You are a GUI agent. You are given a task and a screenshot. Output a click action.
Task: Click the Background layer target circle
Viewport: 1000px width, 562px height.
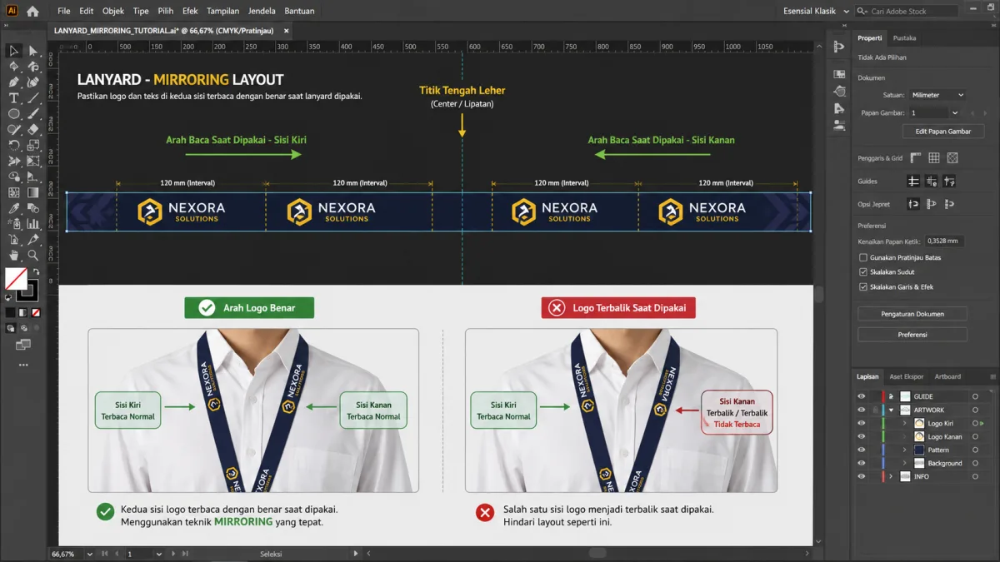(x=975, y=463)
